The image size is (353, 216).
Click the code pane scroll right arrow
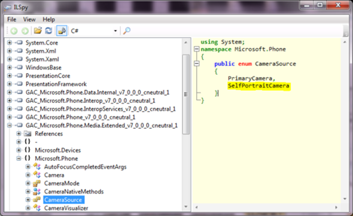pos(336,207)
